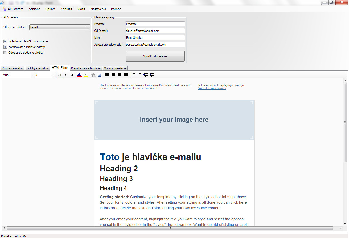The width and height of the screenshot is (349, 239).
Task: Open Monitor posielania tab
Action: point(115,68)
